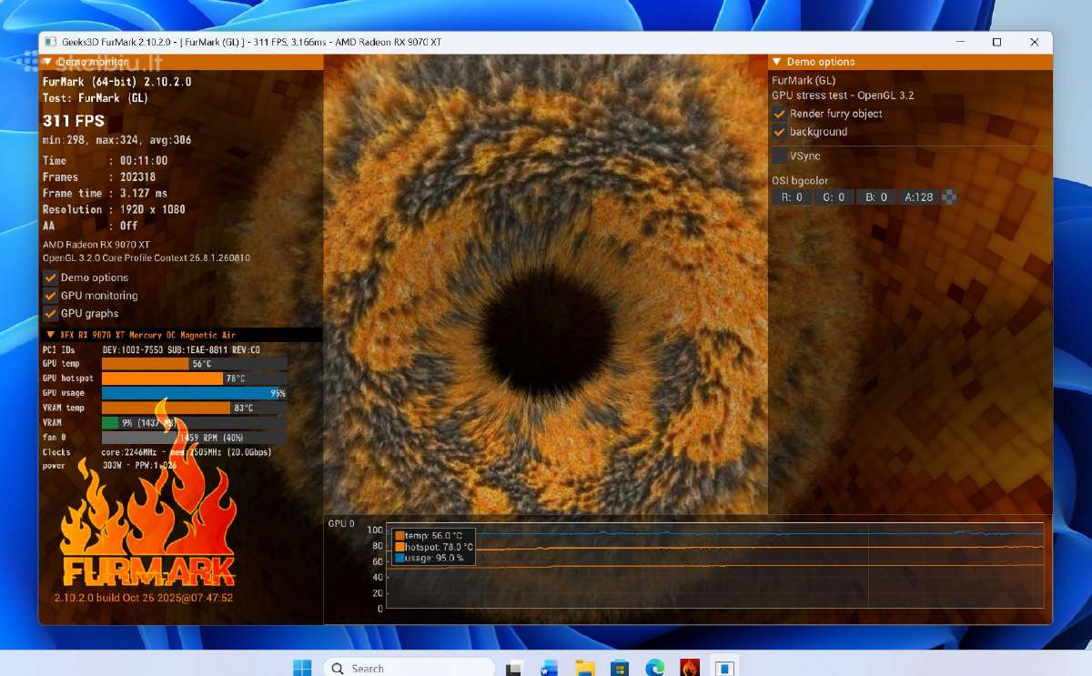Enable the VSync checkbox
The image size is (1092, 676).
[x=780, y=156]
